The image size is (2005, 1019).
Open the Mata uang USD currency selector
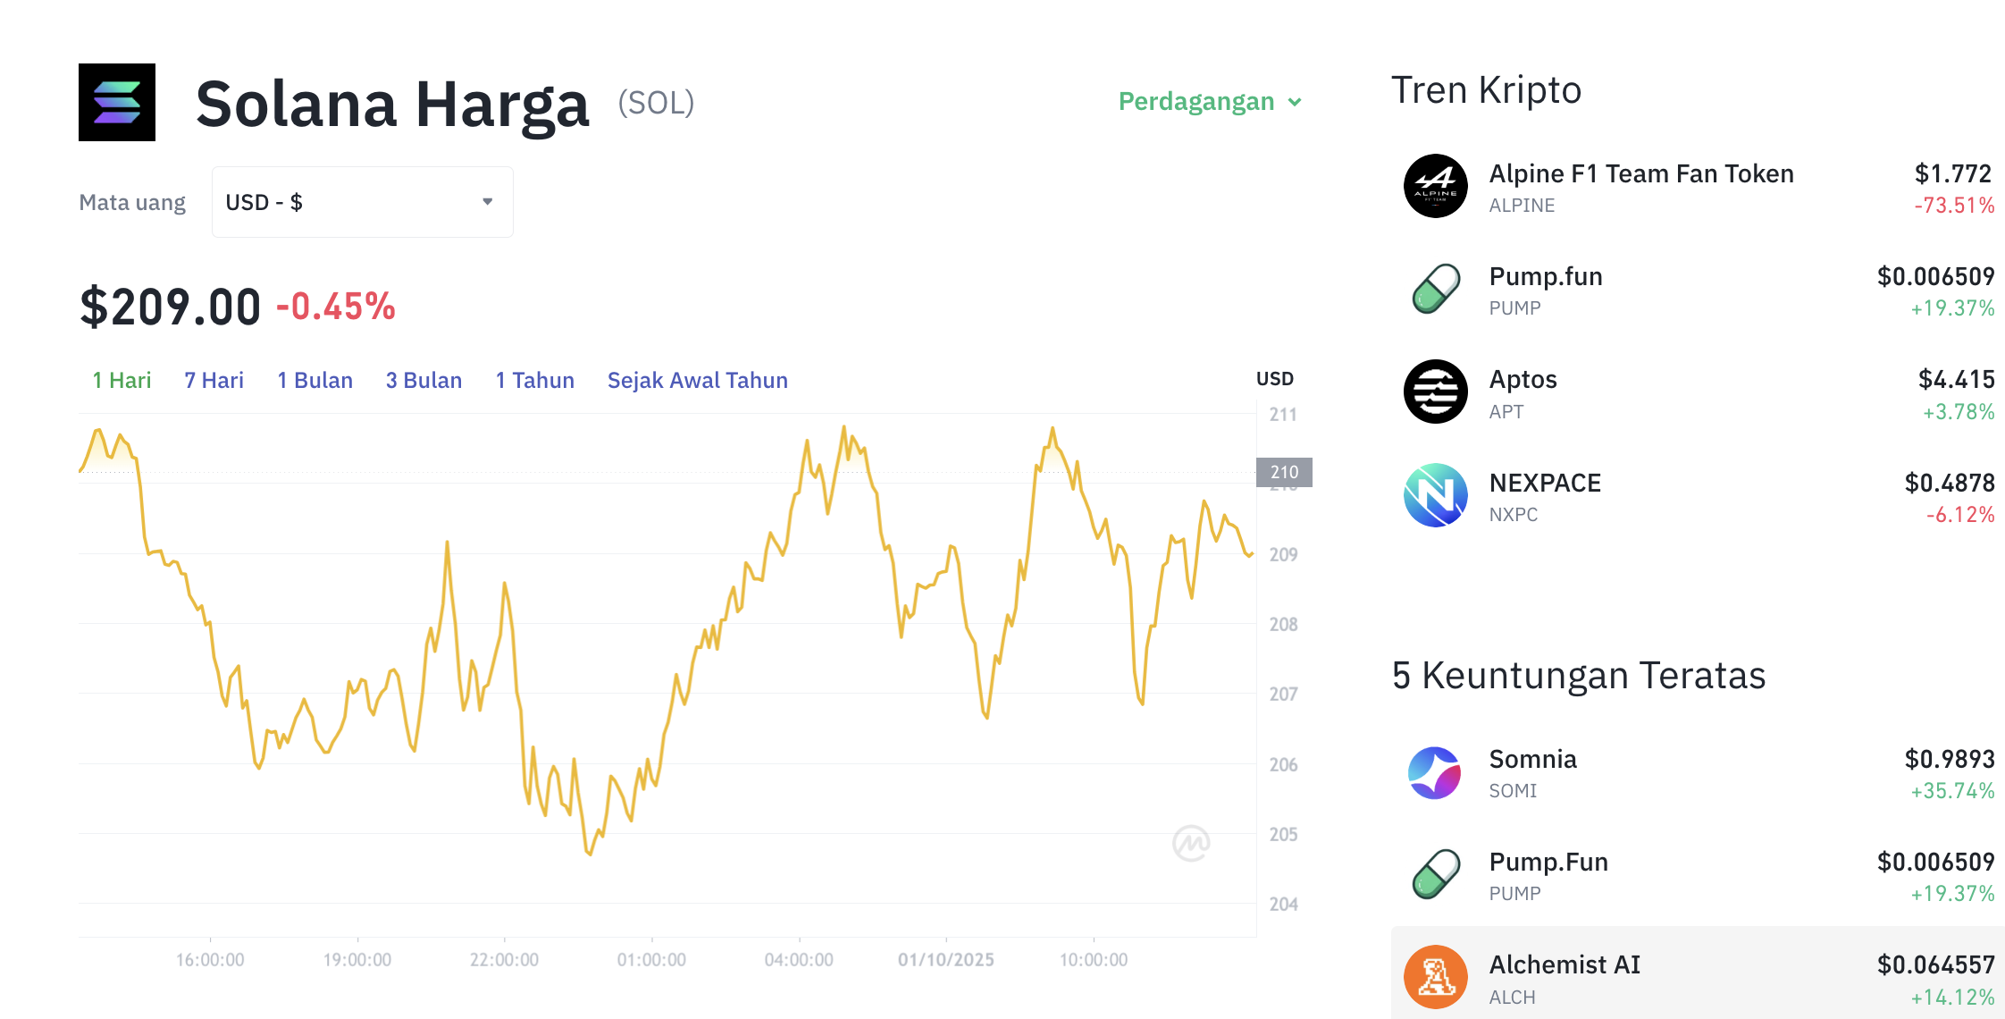point(362,202)
